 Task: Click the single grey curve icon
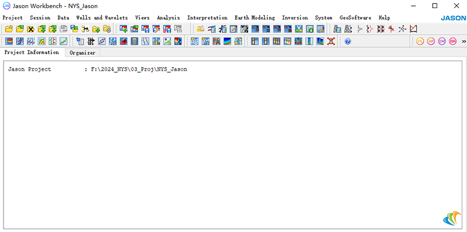(360, 29)
